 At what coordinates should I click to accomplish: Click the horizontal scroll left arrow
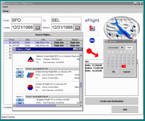pyautogui.click(x=14, y=105)
